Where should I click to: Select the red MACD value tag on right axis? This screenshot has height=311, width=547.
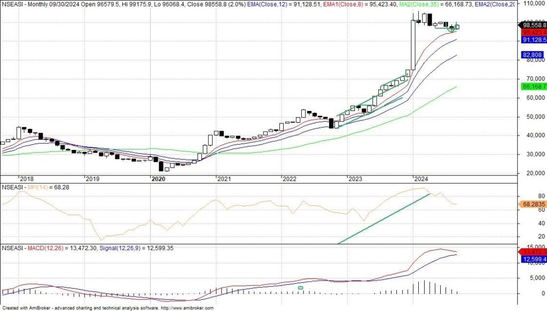tap(532, 252)
